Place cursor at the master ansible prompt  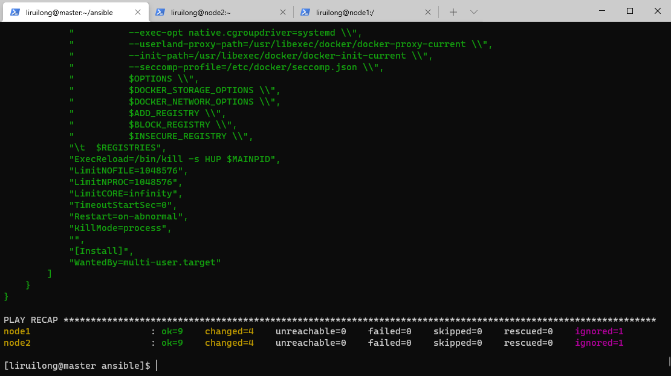[156, 366]
